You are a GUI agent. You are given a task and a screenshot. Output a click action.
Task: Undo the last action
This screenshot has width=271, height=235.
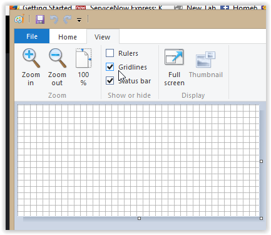click(54, 20)
